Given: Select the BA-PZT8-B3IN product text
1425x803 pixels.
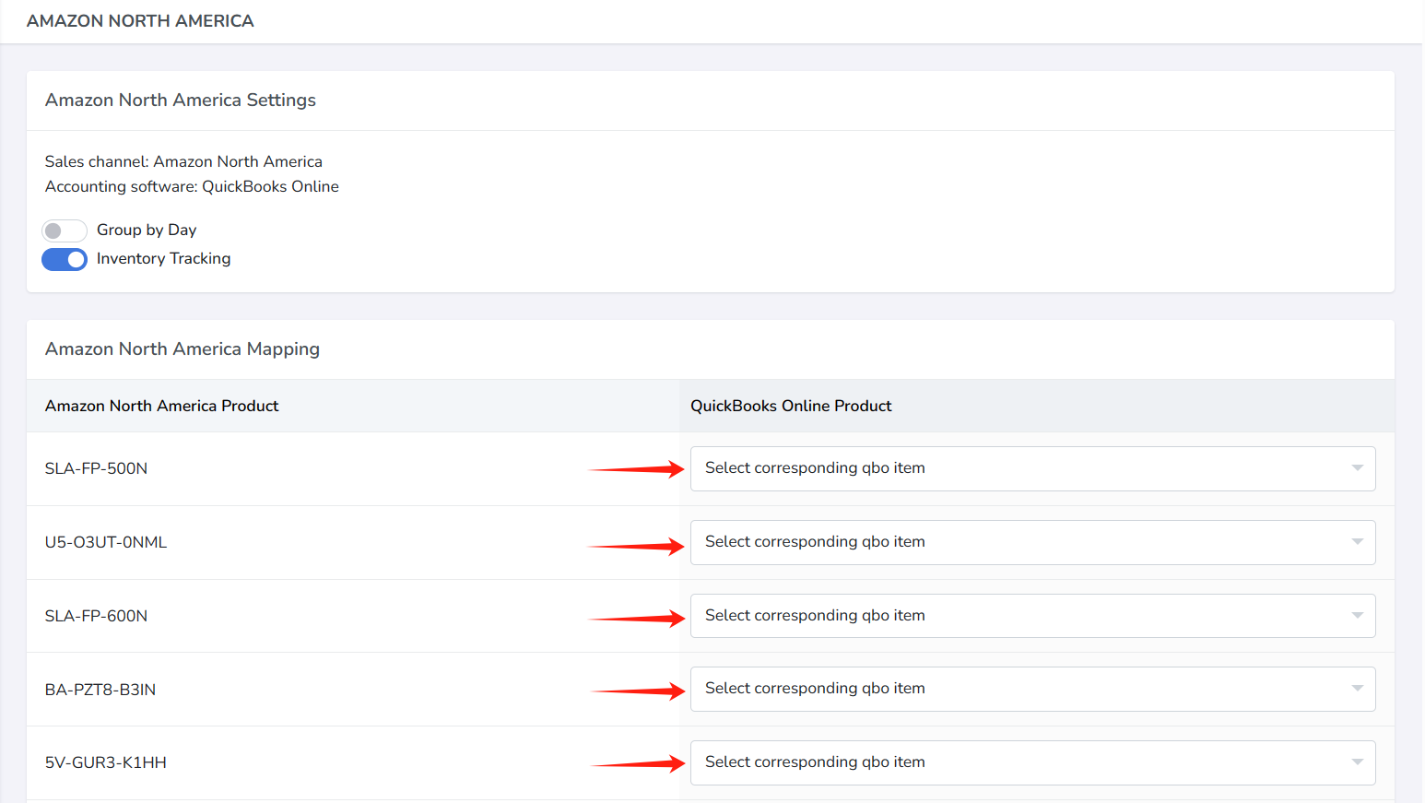Looking at the screenshot, I should pos(100,690).
